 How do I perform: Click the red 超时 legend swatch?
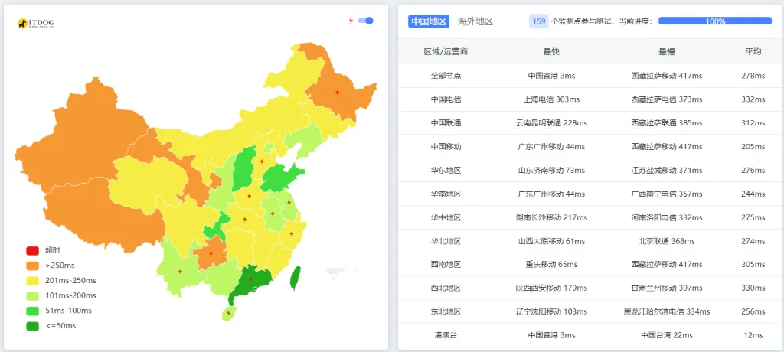click(32, 250)
